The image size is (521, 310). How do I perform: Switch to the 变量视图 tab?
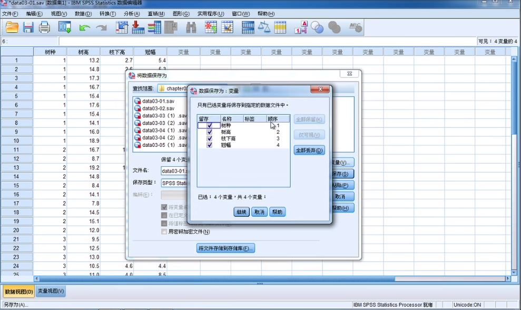tap(51, 291)
